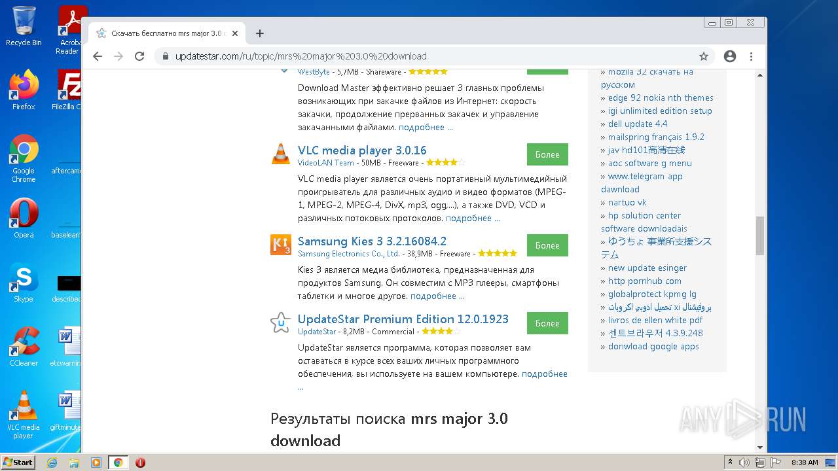Open UpdateStar vendor link under Premium Edition
The width and height of the screenshot is (838, 471).
pyautogui.click(x=317, y=332)
